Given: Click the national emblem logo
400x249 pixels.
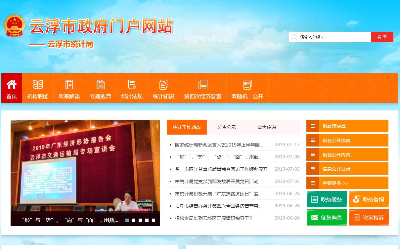Looking at the screenshot, I should pyautogui.click(x=15, y=26).
